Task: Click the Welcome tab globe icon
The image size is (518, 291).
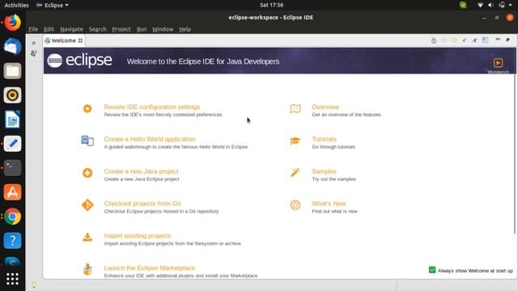Action: [x=48, y=40]
